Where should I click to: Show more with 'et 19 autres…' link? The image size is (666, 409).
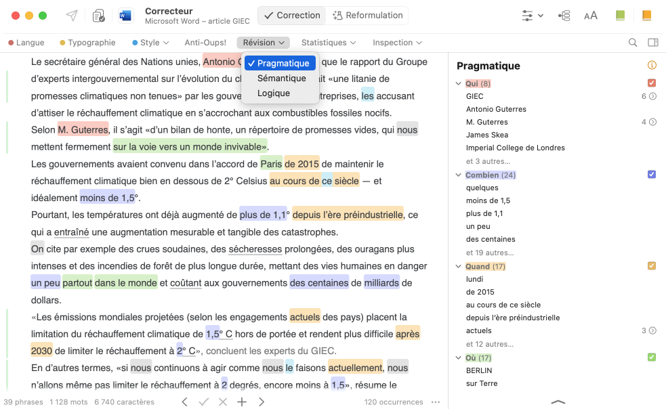pyautogui.click(x=490, y=253)
